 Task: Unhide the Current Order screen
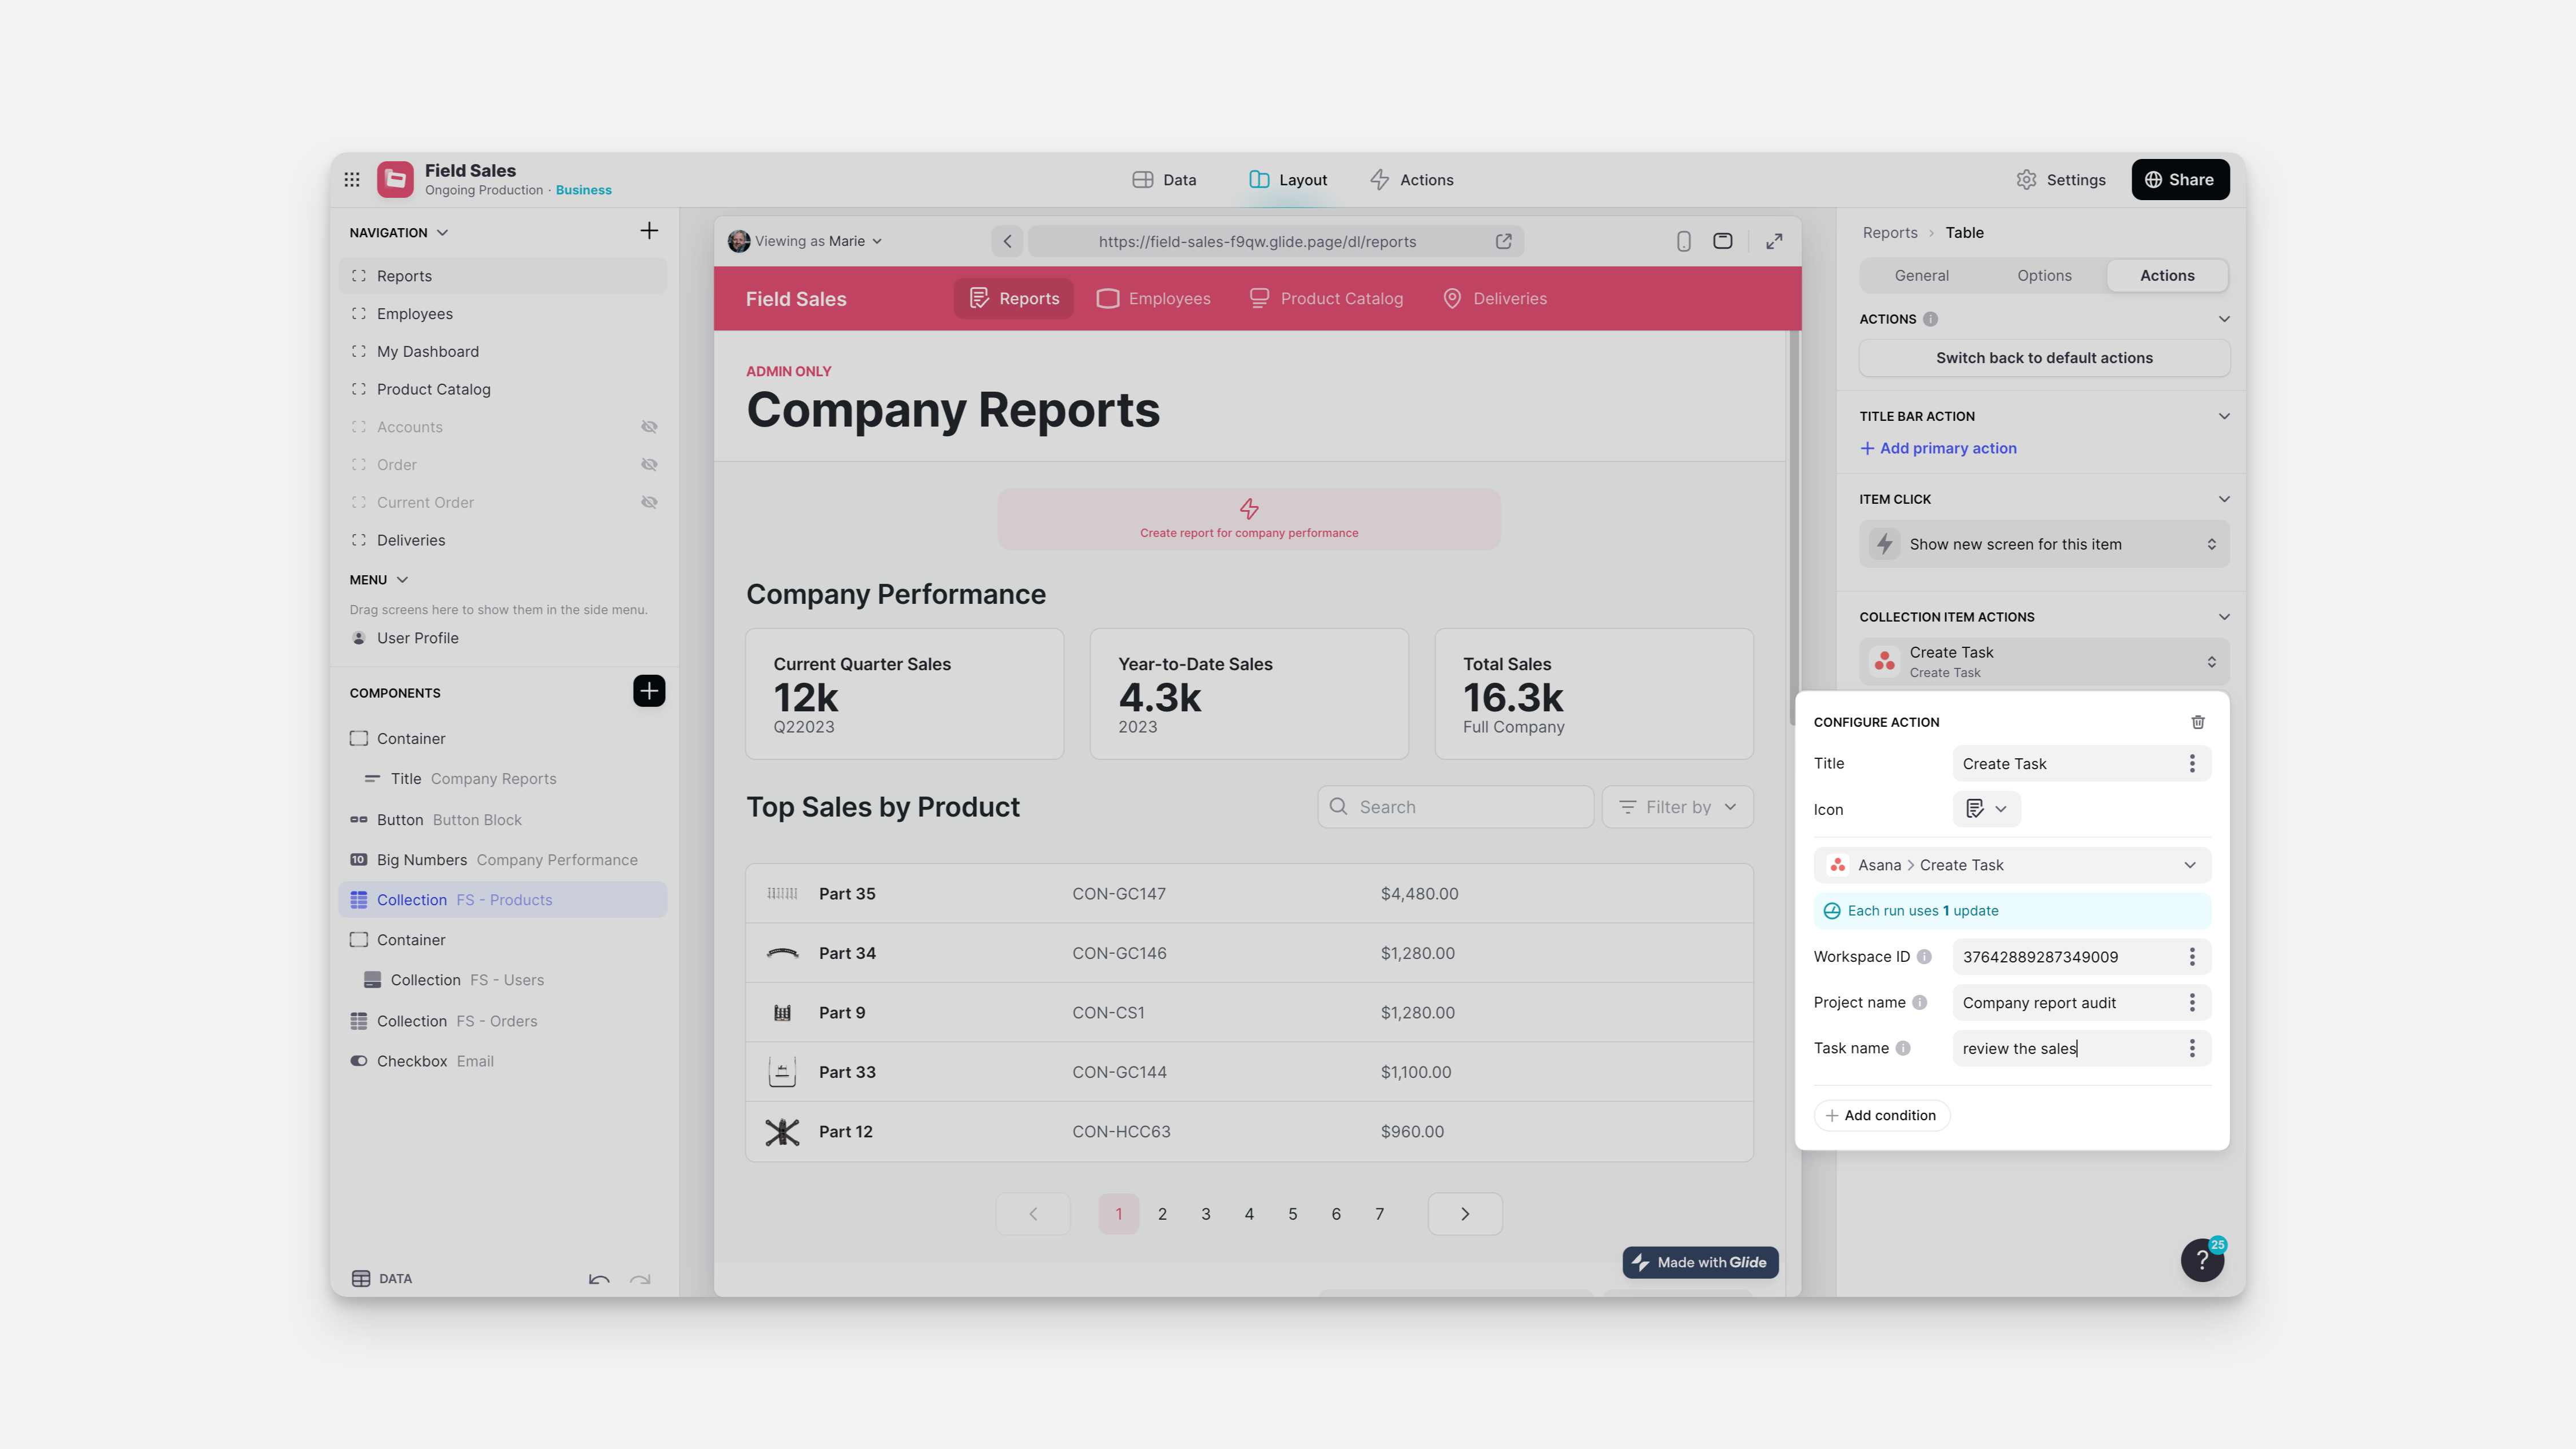tap(650, 502)
